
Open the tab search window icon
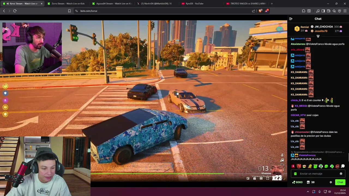pos(309,11)
